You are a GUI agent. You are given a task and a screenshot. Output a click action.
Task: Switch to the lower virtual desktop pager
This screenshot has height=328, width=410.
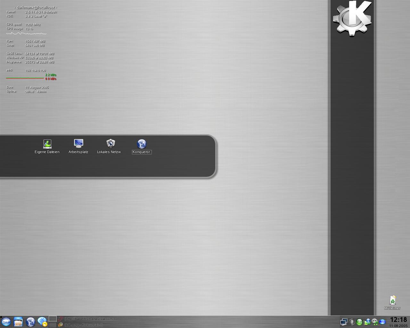point(53,325)
